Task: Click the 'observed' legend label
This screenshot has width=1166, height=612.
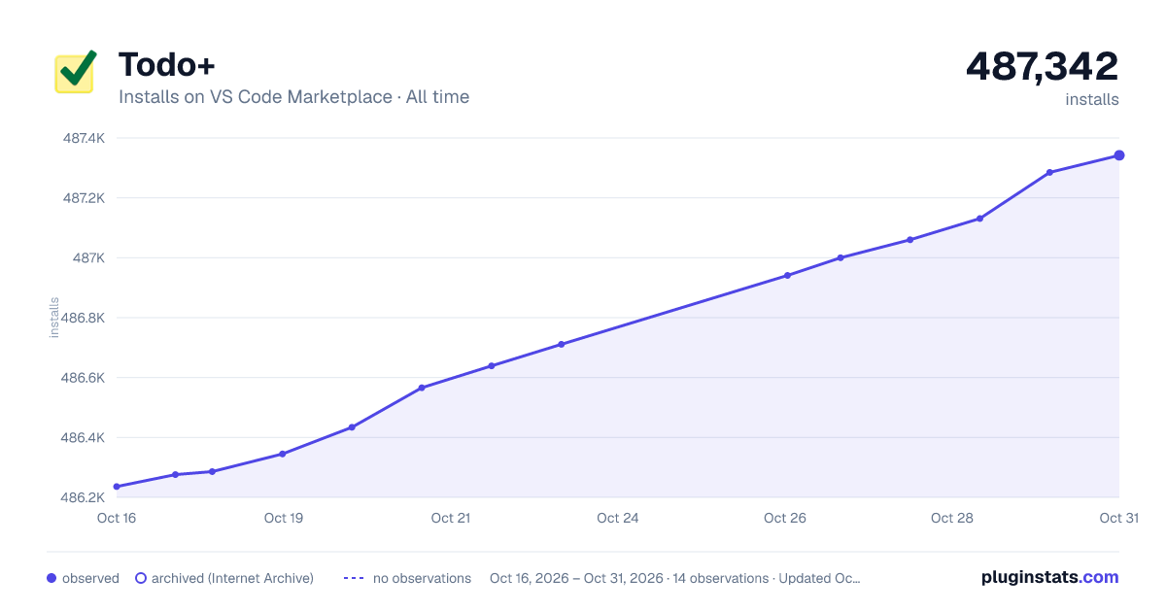Action: point(90,578)
